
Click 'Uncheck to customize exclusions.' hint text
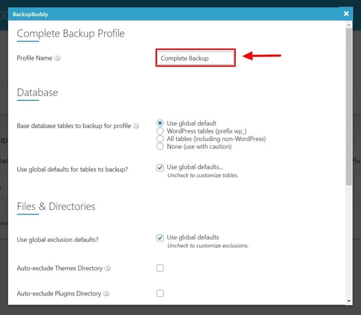pos(208,246)
